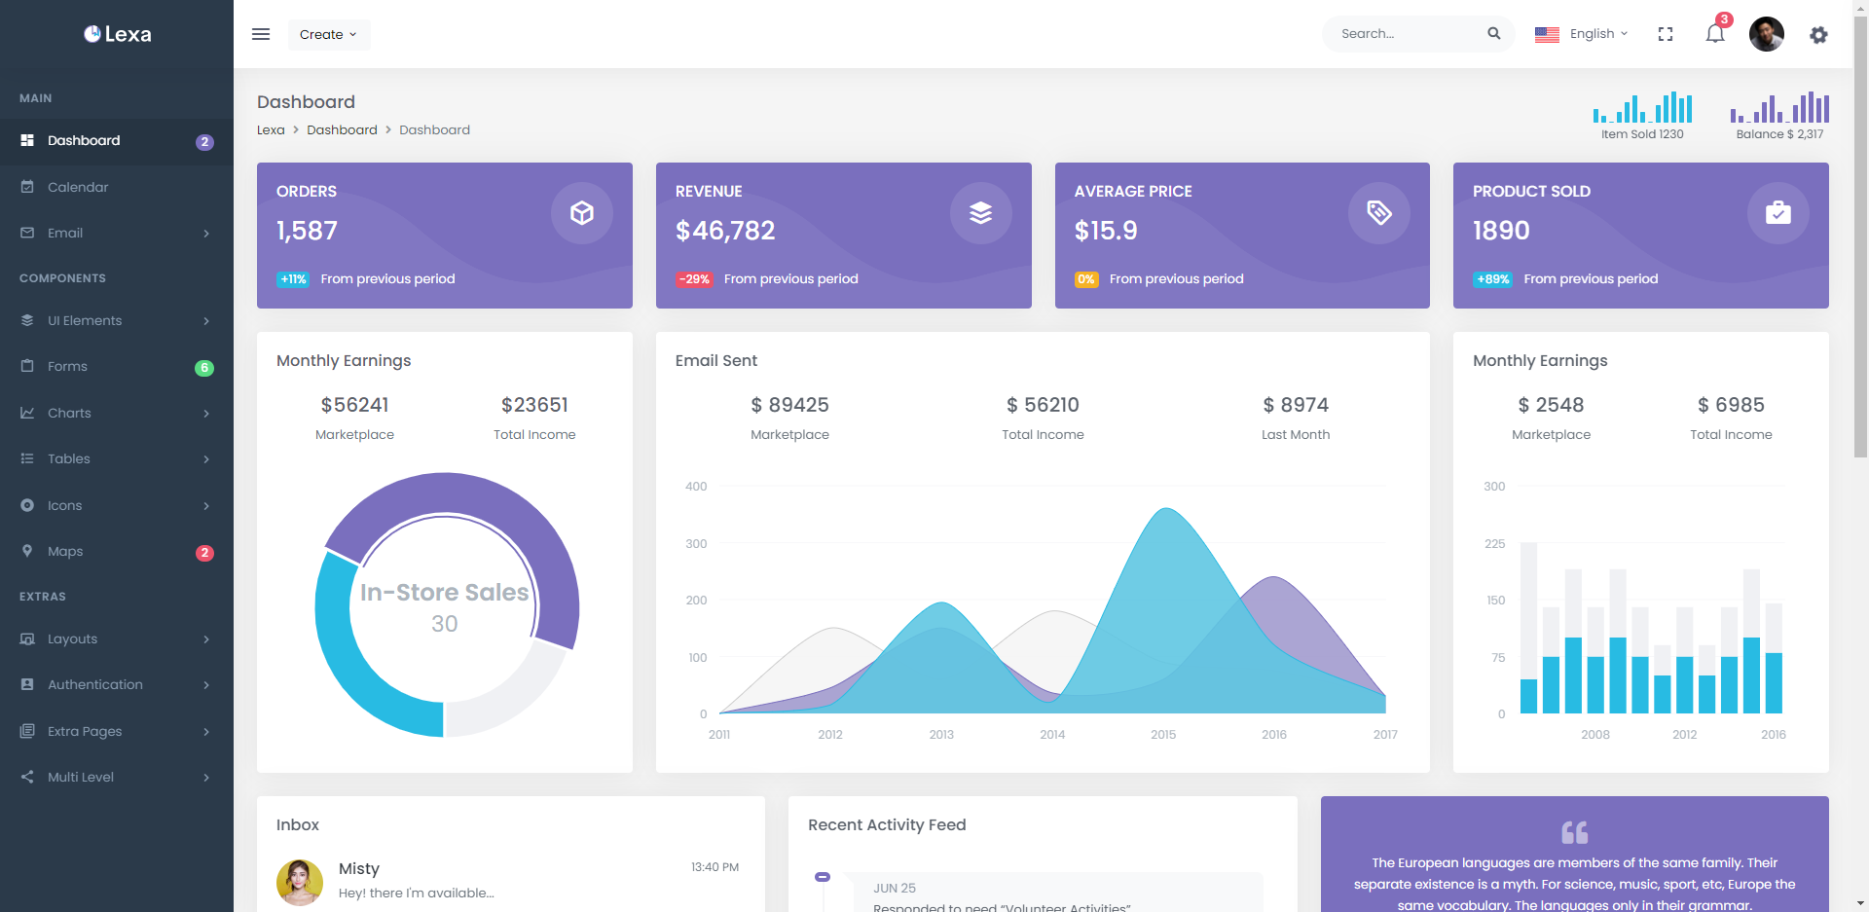
Task: Click the Product Sold briefcase icon
Action: pos(1777,213)
